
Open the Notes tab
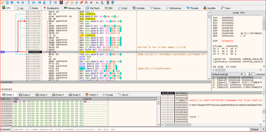[x=33, y=8]
